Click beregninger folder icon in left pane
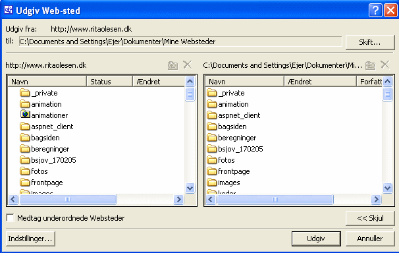The image size is (399, 253). (24, 149)
